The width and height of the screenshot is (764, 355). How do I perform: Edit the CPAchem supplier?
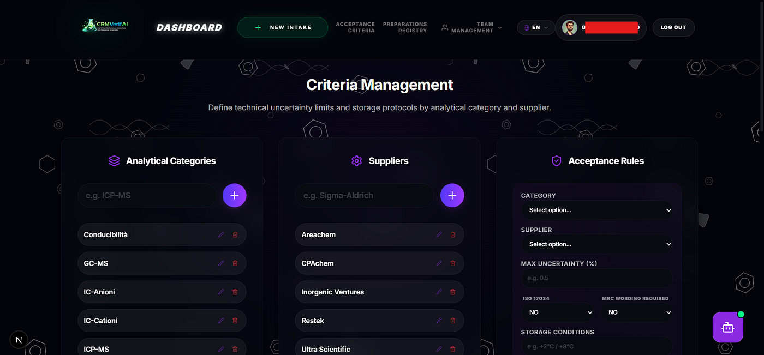pyautogui.click(x=439, y=263)
